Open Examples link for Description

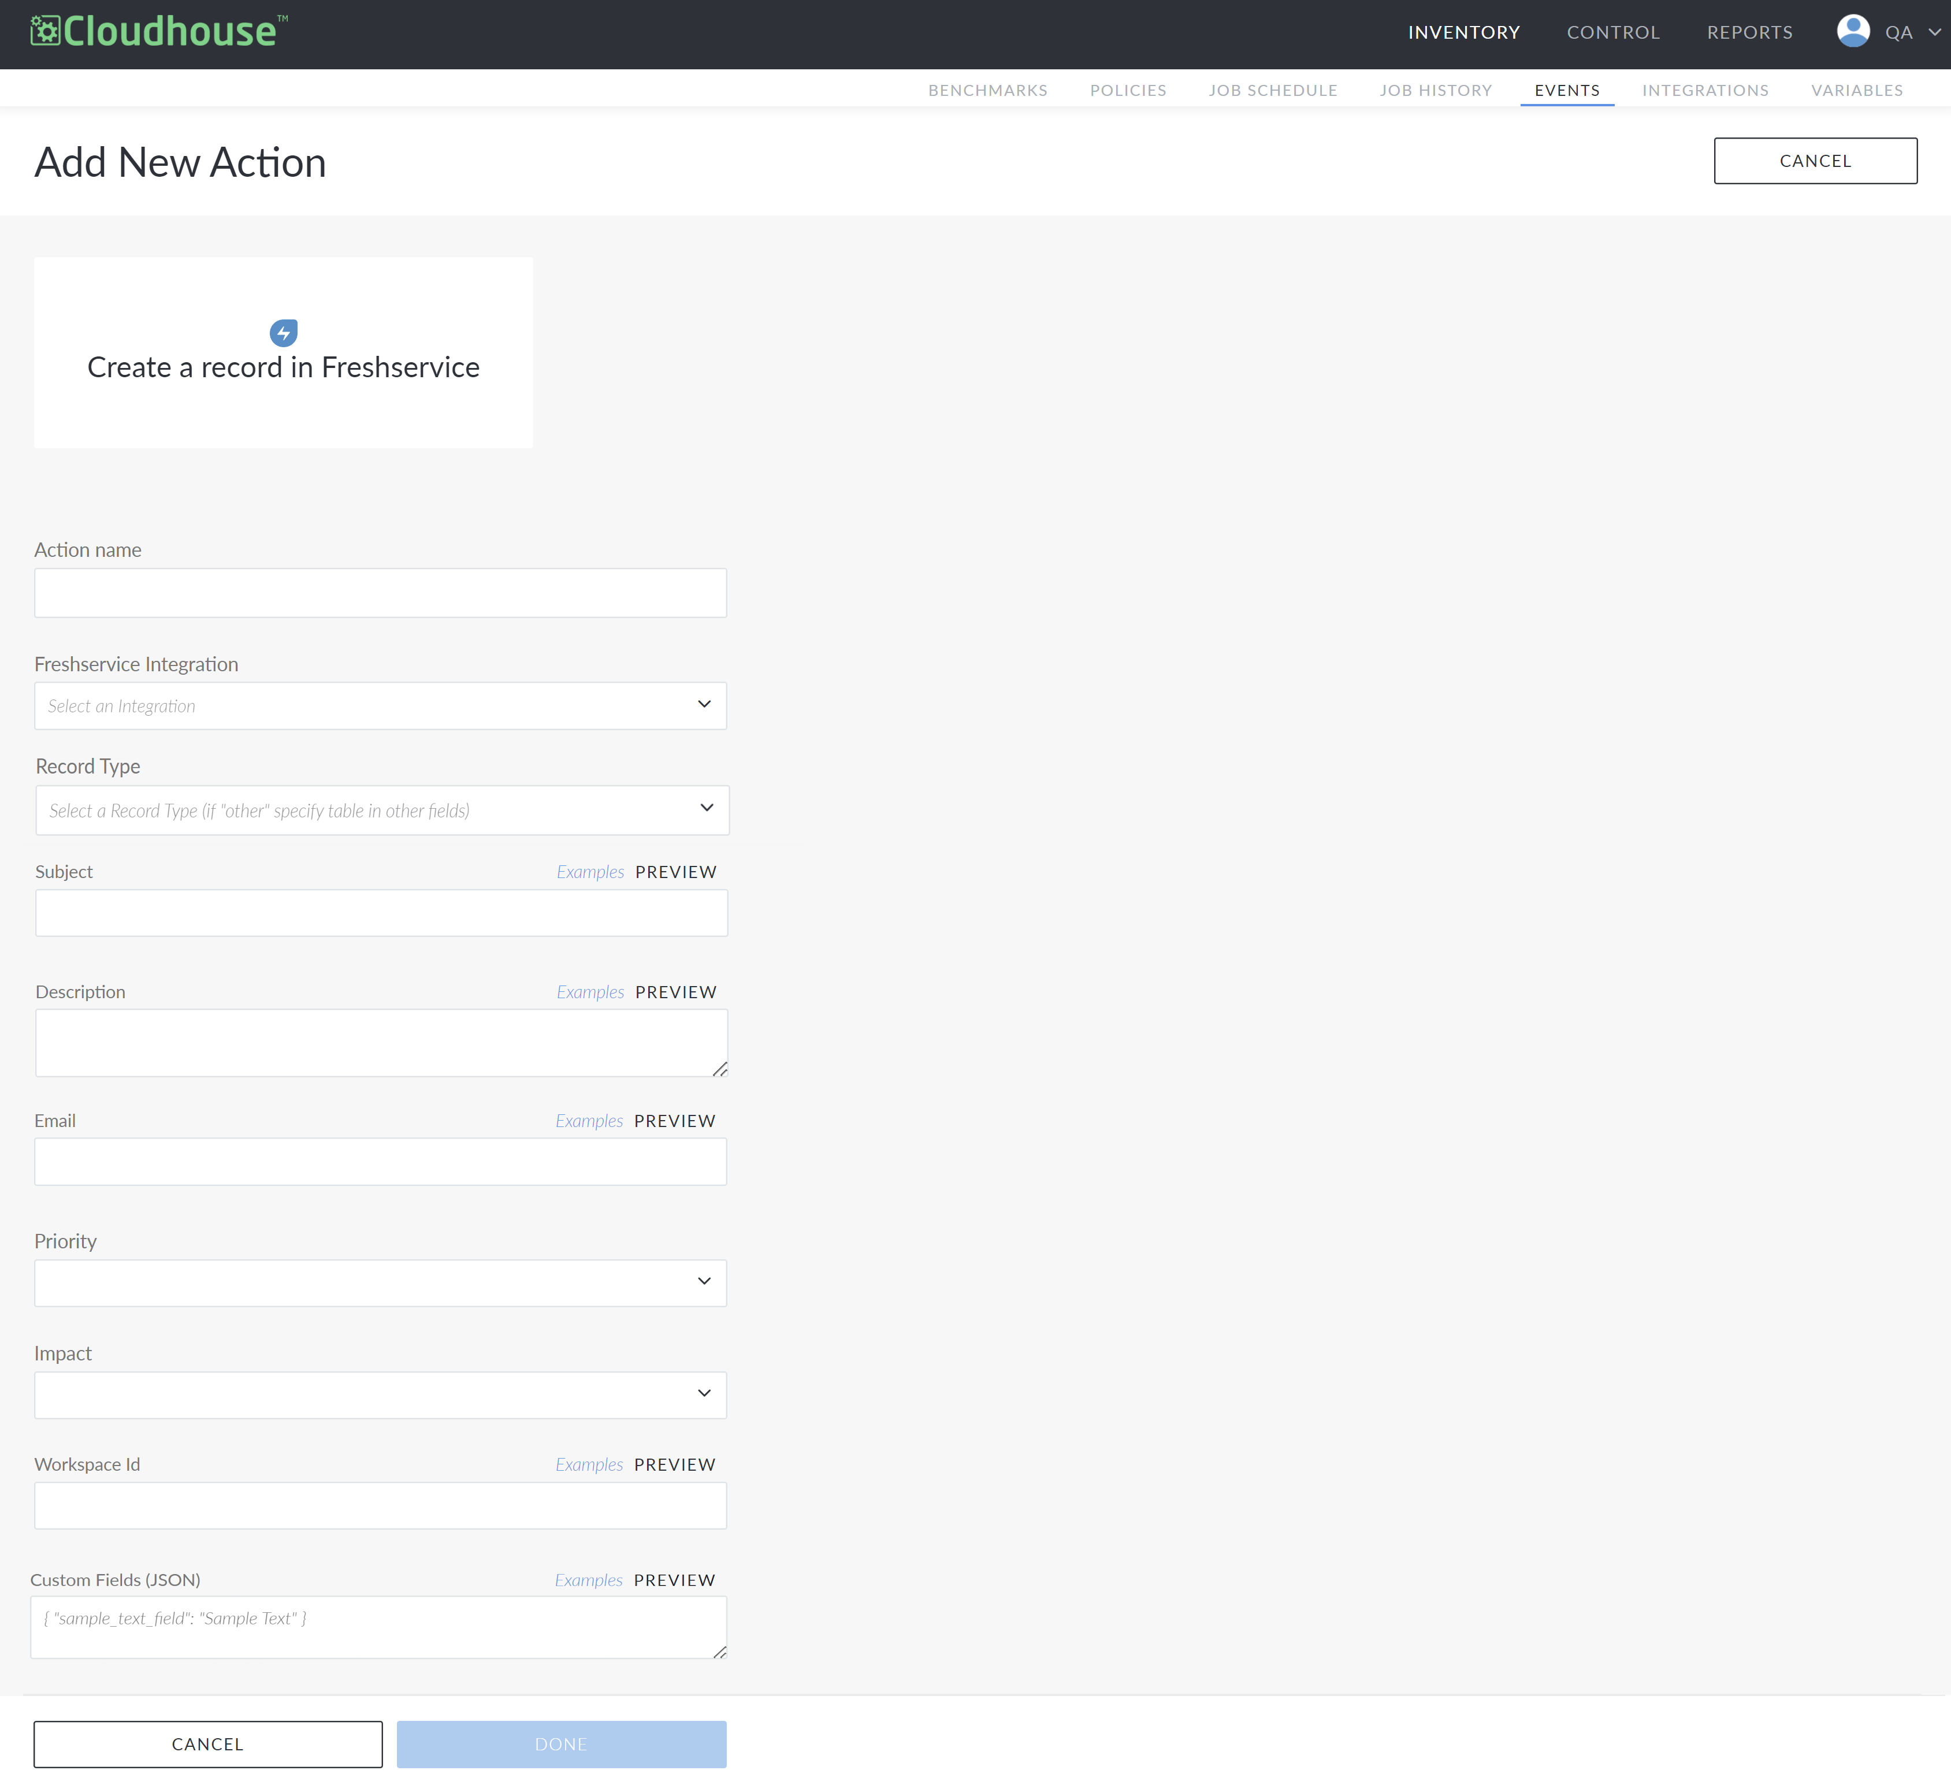(590, 991)
